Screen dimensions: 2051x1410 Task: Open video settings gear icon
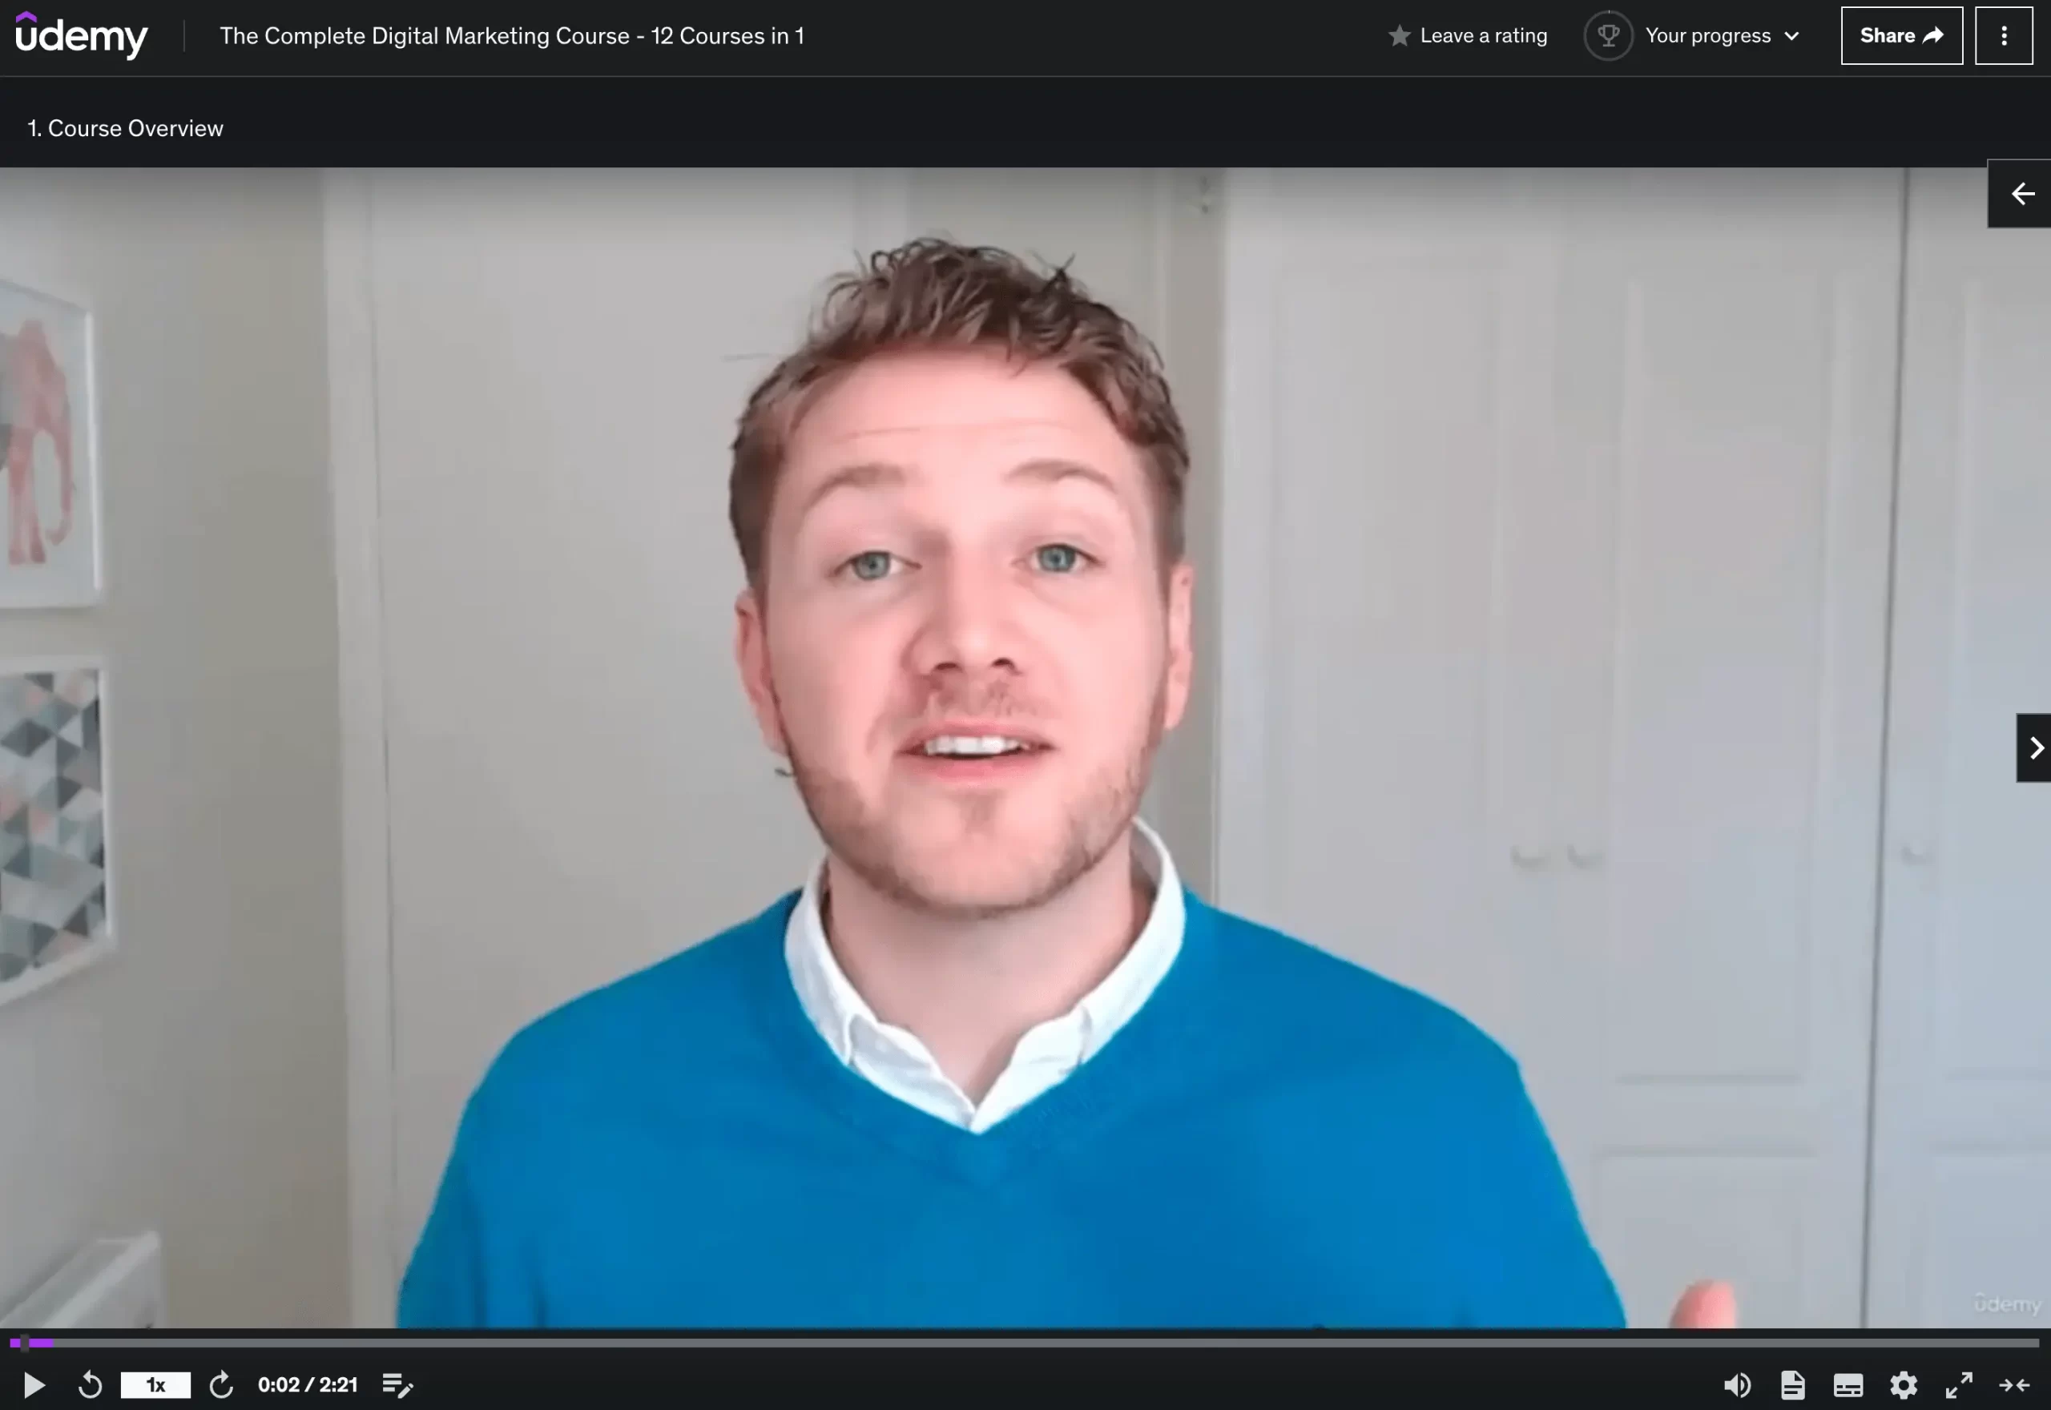coord(1904,1384)
